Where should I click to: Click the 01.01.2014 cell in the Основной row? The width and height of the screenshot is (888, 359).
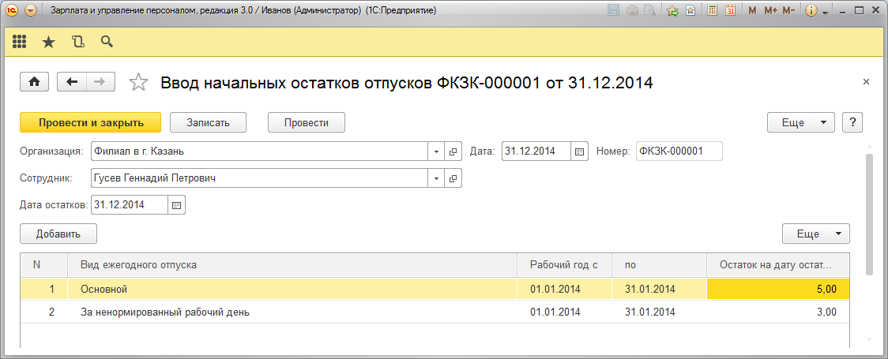tap(565, 289)
